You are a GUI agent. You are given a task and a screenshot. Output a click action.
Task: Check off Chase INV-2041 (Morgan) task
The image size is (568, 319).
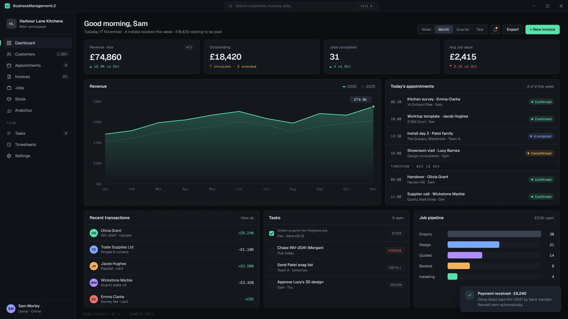272,250
